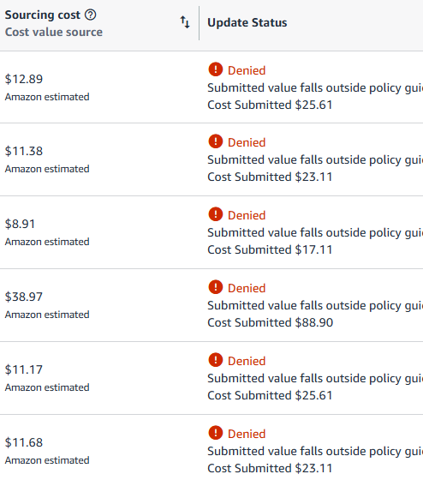The width and height of the screenshot is (423, 486).
Task: Select the Update Status column header
Action: 247,22
